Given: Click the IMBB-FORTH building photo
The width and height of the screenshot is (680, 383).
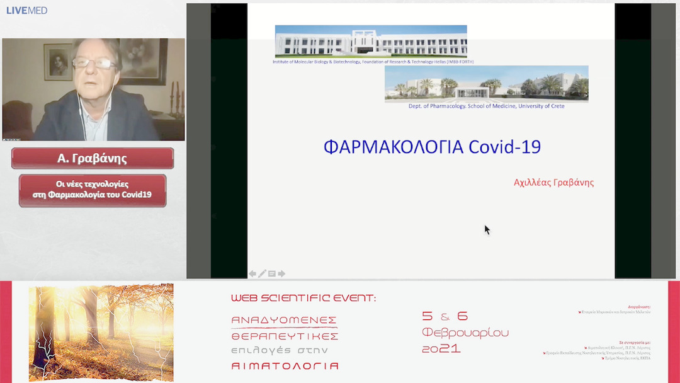Looking at the screenshot, I should [x=371, y=41].
